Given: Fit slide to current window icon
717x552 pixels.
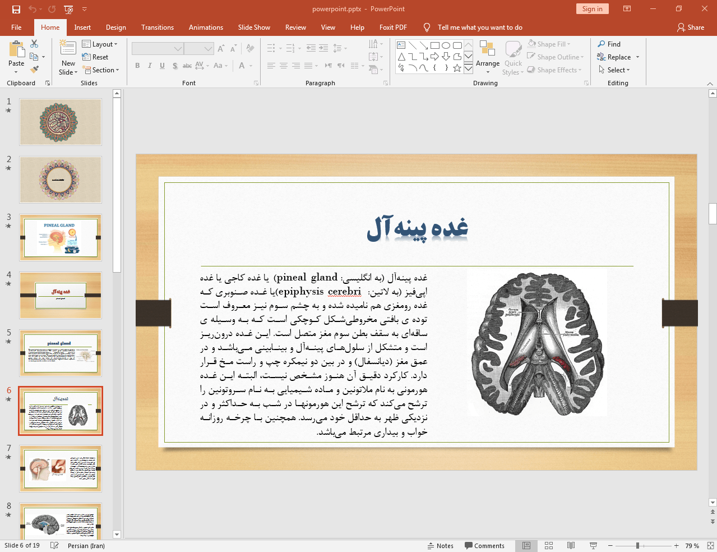Looking at the screenshot, I should point(710,546).
